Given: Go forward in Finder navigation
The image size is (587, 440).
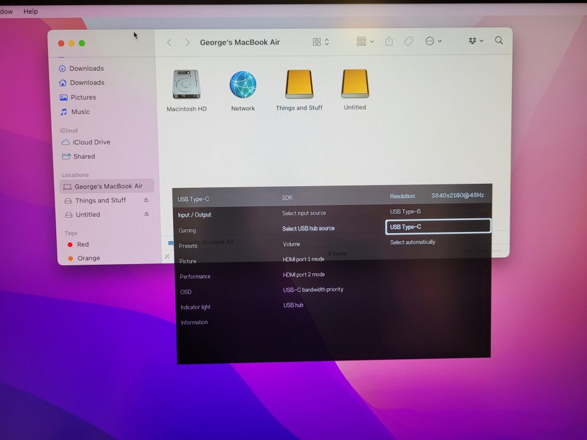Looking at the screenshot, I should point(187,42).
